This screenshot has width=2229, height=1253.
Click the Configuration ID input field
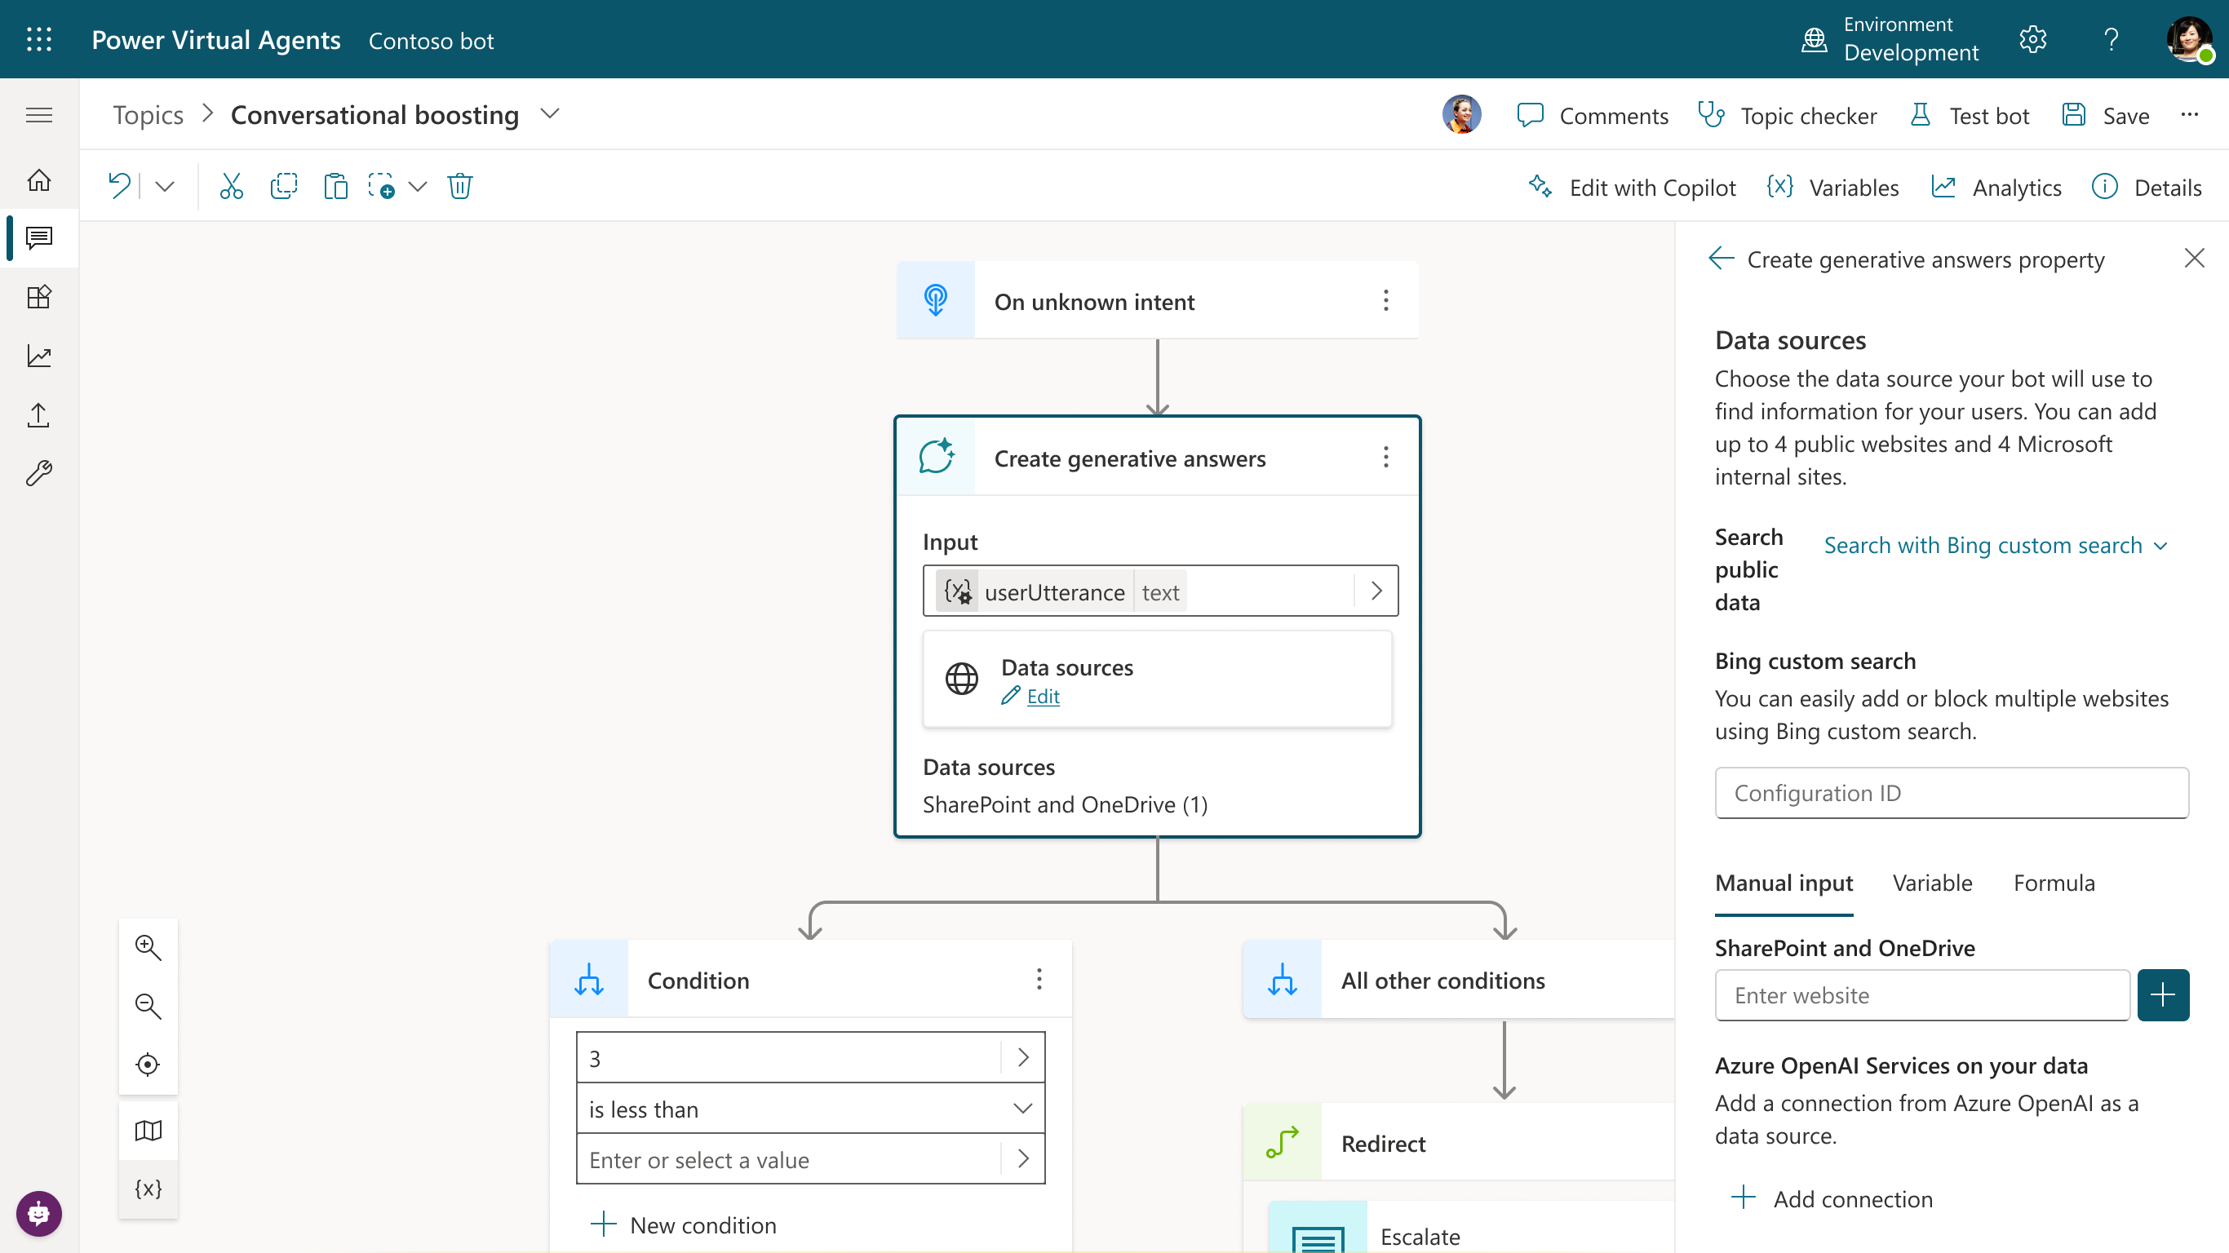tap(1952, 793)
